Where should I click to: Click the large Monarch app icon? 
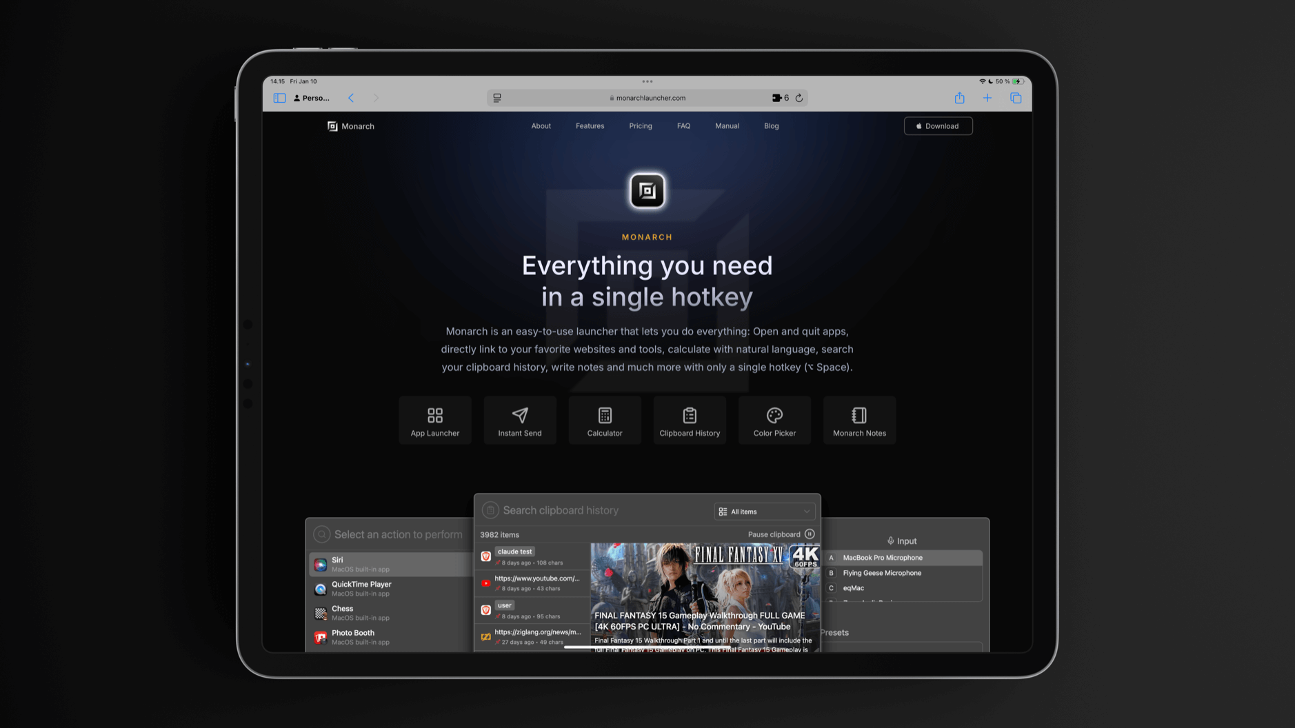[647, 191]
